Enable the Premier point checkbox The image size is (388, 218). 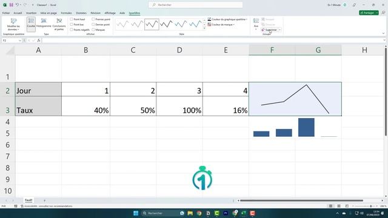click(93, 19)
